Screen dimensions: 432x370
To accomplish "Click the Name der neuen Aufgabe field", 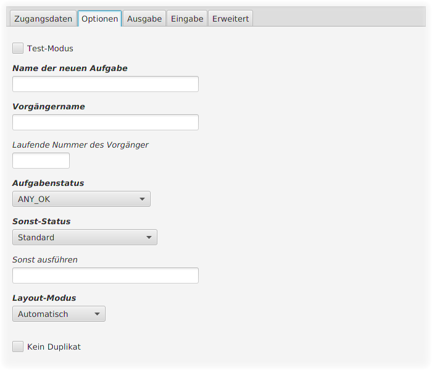I will 106,84.
